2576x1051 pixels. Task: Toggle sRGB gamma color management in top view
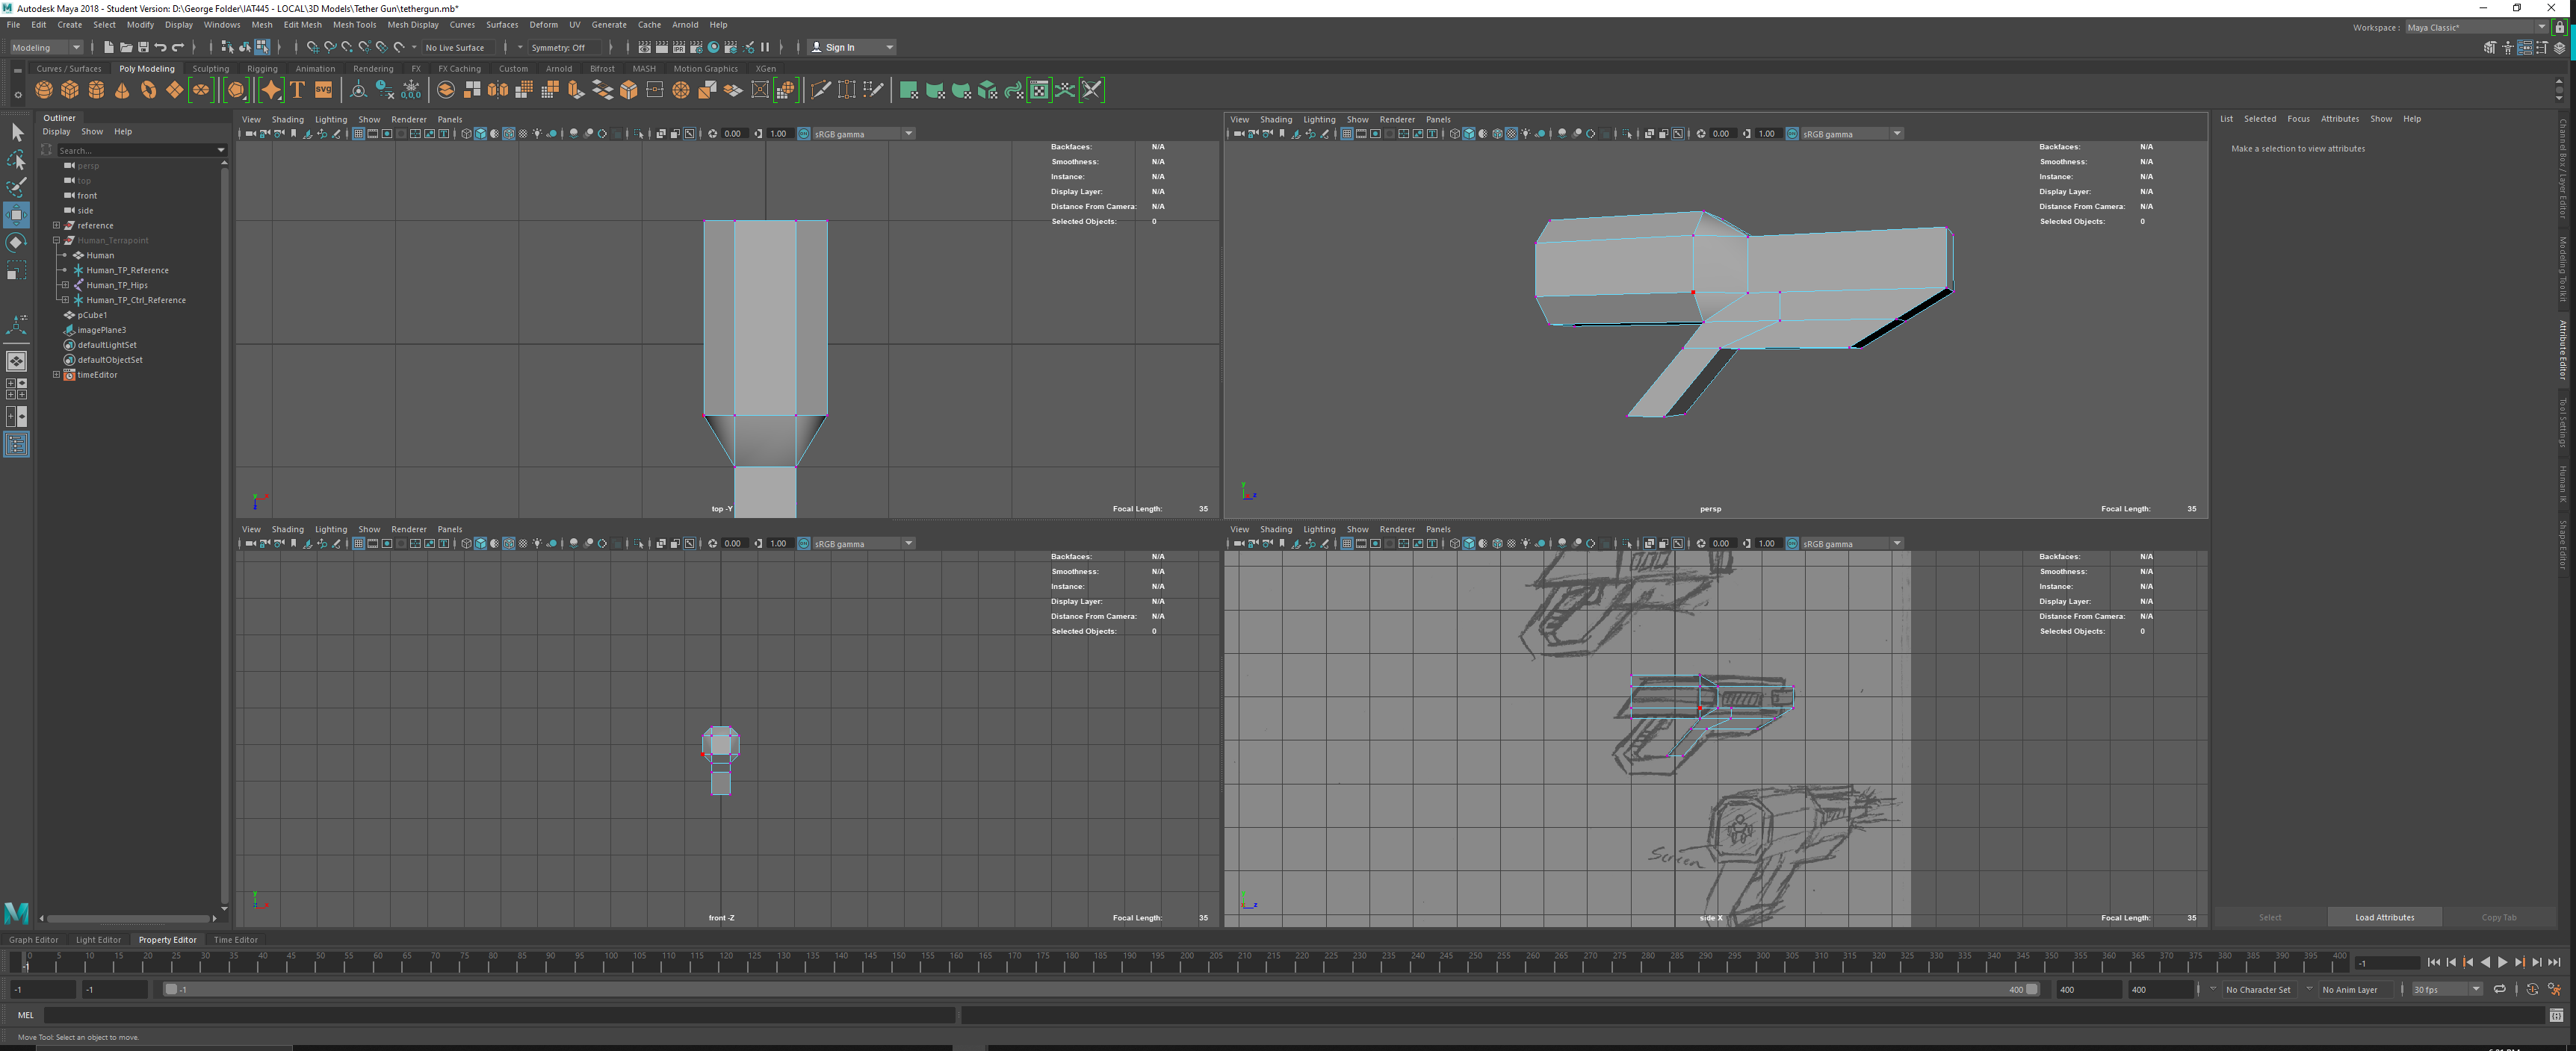point(803,134)
